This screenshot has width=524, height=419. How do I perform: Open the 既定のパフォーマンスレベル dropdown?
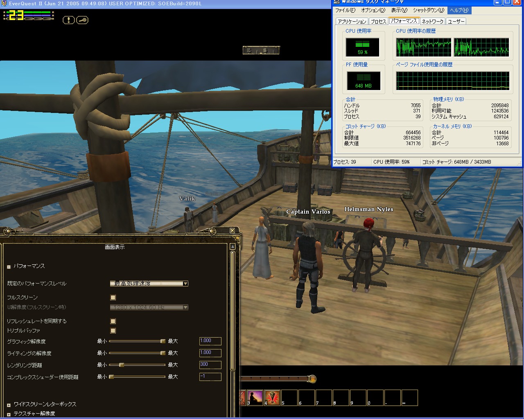(149, 284)
